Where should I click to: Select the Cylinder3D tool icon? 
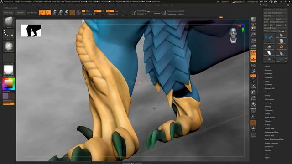(281, 41)
